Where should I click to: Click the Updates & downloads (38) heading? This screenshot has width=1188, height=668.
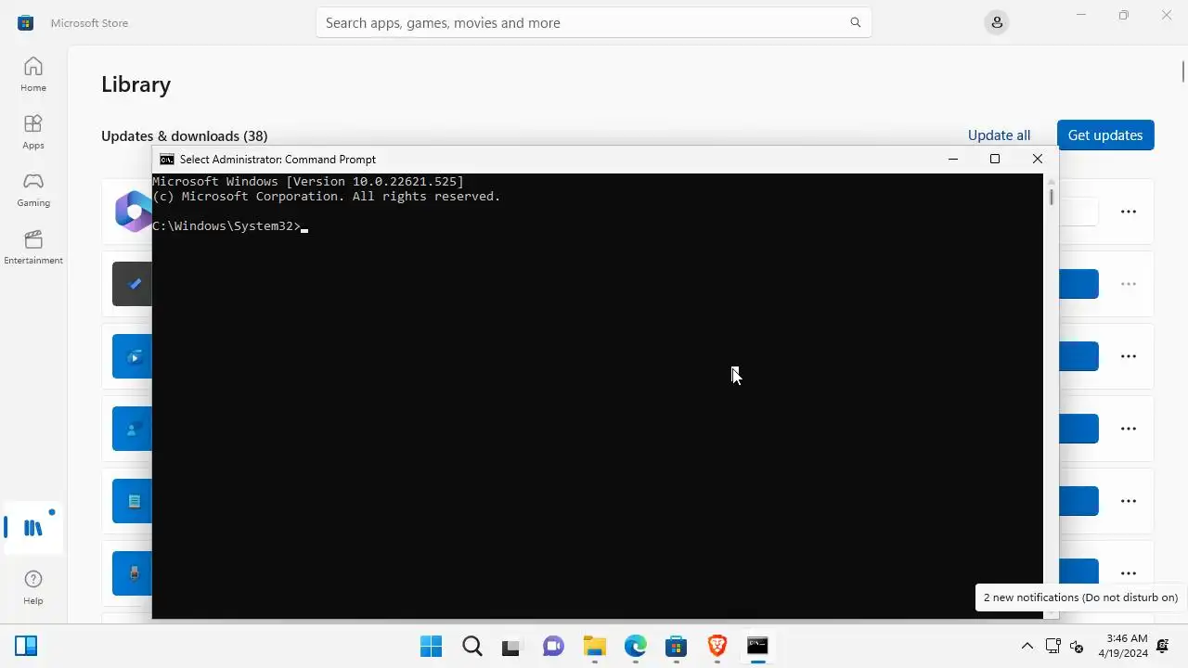coord(185,136)
